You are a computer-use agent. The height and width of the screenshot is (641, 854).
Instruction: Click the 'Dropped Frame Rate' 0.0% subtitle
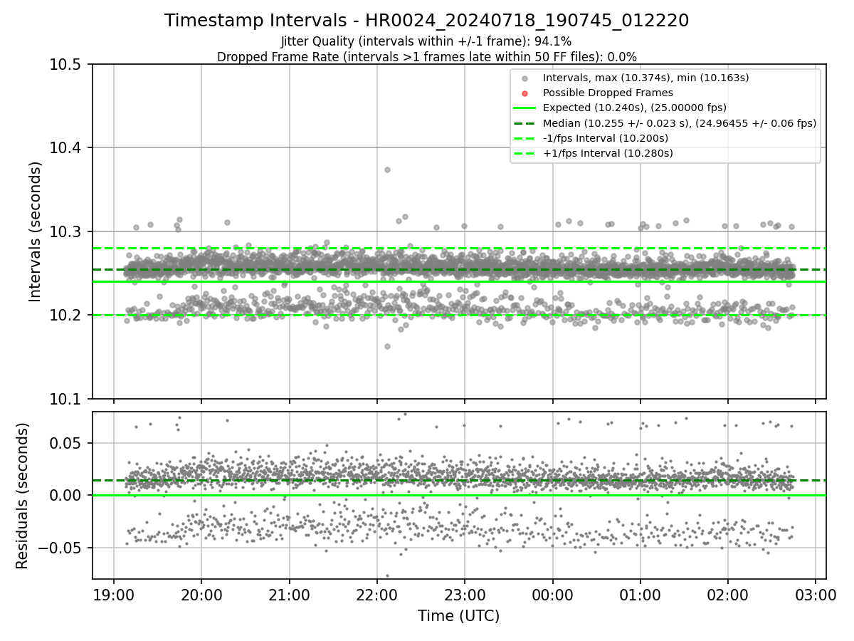tap(426, 56)
